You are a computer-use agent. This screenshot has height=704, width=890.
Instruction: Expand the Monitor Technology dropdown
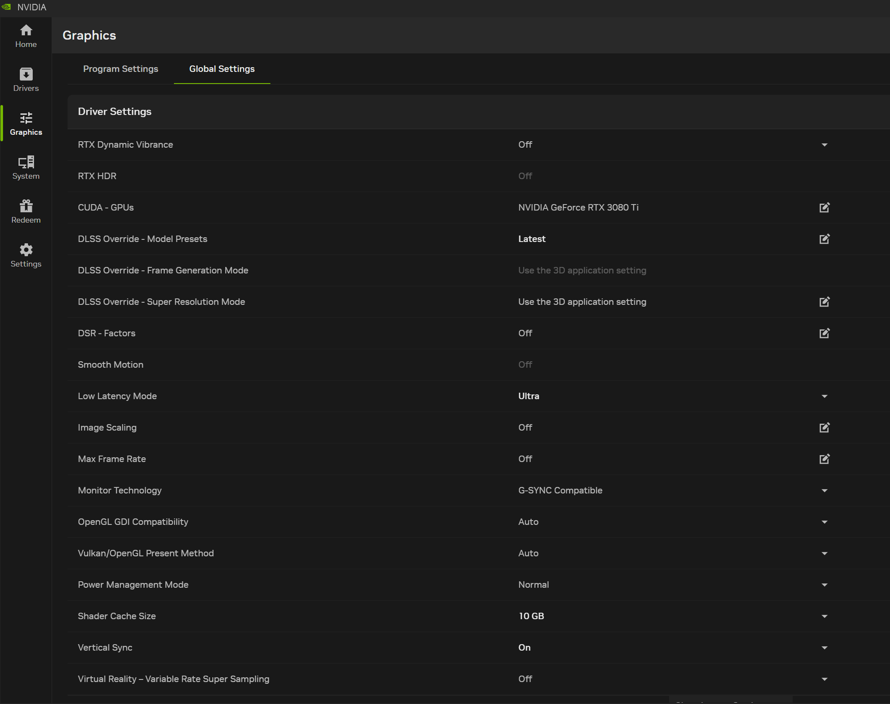(824, 490)
